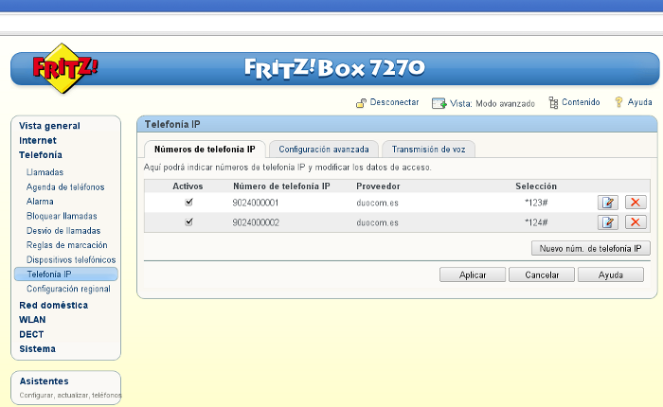Image resolution: width=663 pixels, height=407 pixels.
Task: Uncheck the Activos box for 9024000001
Action: (189, 203)
